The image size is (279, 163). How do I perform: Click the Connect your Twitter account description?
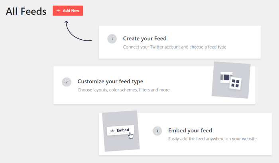[175, 47]
